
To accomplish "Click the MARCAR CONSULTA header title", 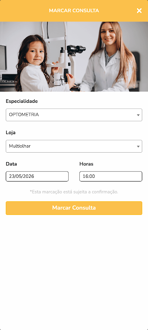I will pyautogui.click(x=74, y=11).
